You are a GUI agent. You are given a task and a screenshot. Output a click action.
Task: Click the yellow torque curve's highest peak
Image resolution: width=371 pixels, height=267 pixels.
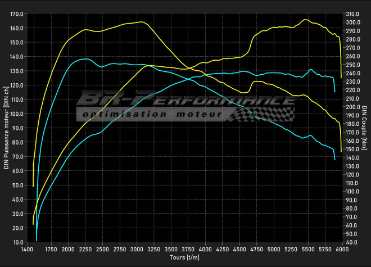(x=141, y=22)
